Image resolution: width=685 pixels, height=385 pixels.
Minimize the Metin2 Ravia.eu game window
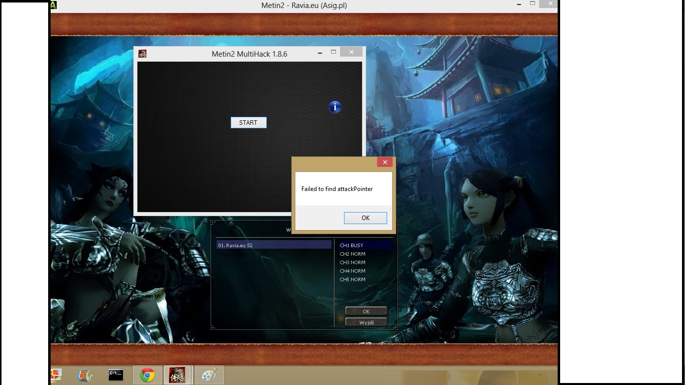coord(518,5)
